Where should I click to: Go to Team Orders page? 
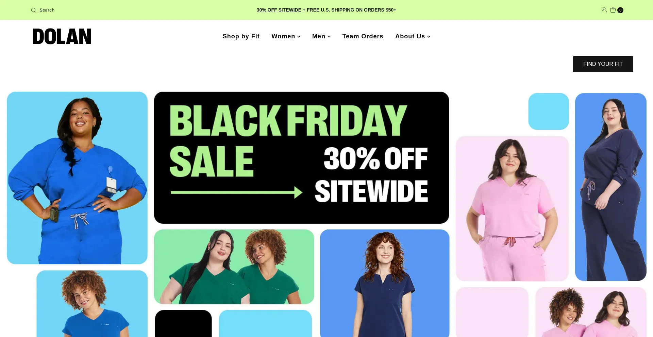tap(363, 36)
